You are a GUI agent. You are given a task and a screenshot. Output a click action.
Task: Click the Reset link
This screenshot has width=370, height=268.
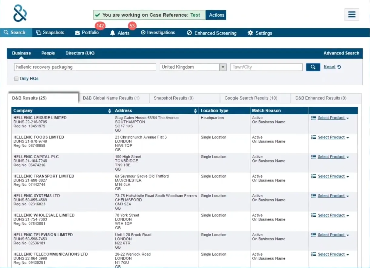point(329,67)
